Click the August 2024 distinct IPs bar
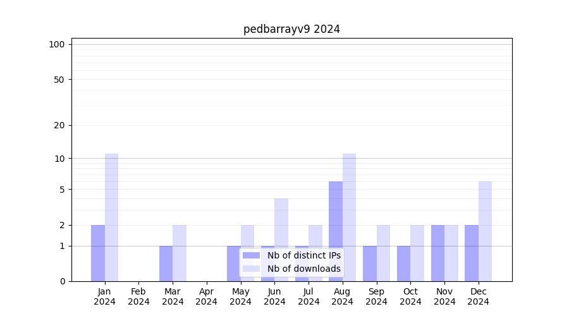569x316 pixels. tap(336, 231)
